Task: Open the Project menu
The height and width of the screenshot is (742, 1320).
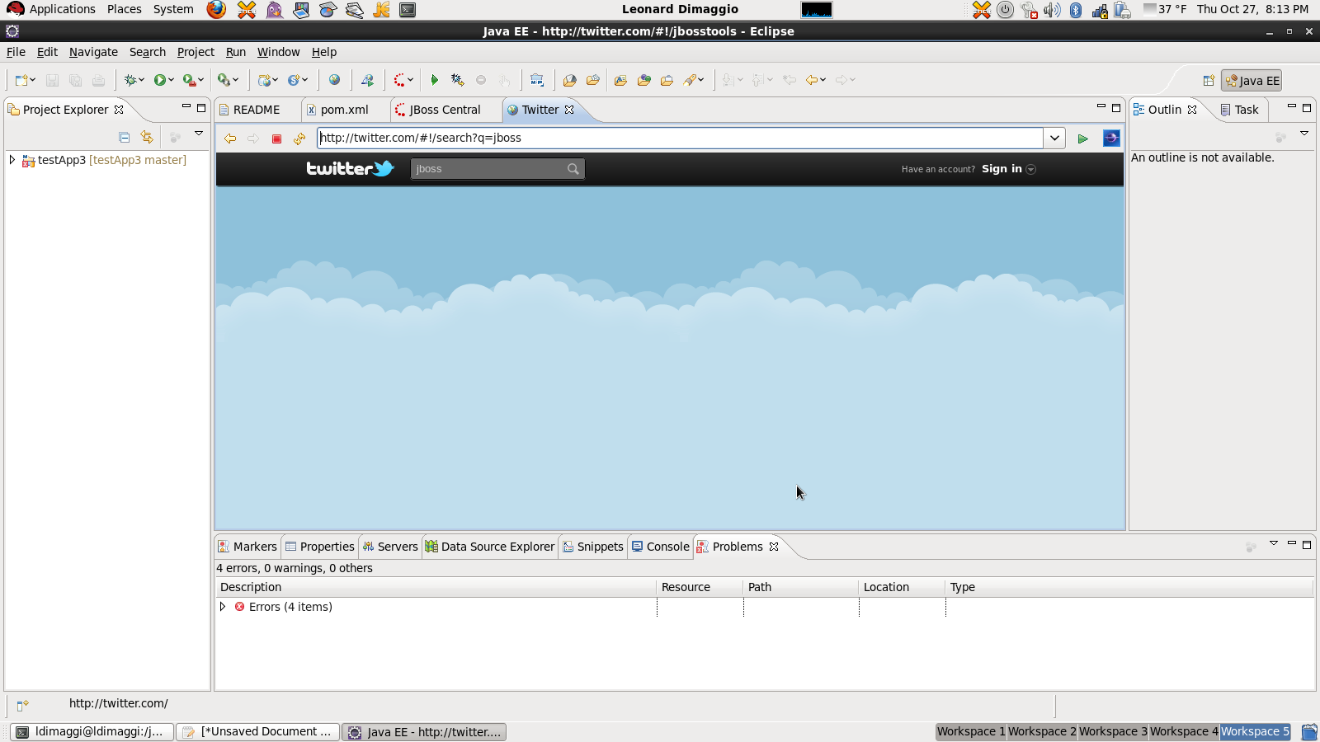Action: point(196,52)
